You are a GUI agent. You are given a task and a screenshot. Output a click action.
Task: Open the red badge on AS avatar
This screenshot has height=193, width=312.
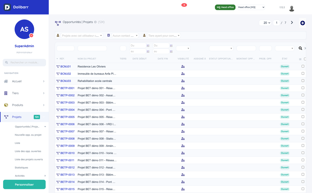pyautogui.click(x=31, y=36)
